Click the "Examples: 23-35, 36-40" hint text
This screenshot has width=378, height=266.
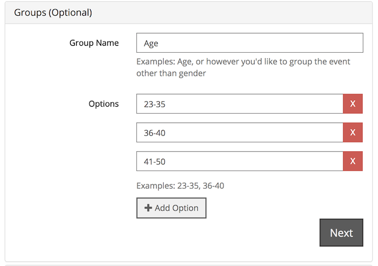point(180,186)
